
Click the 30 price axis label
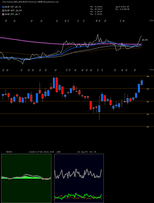click(x=148, y=77)
